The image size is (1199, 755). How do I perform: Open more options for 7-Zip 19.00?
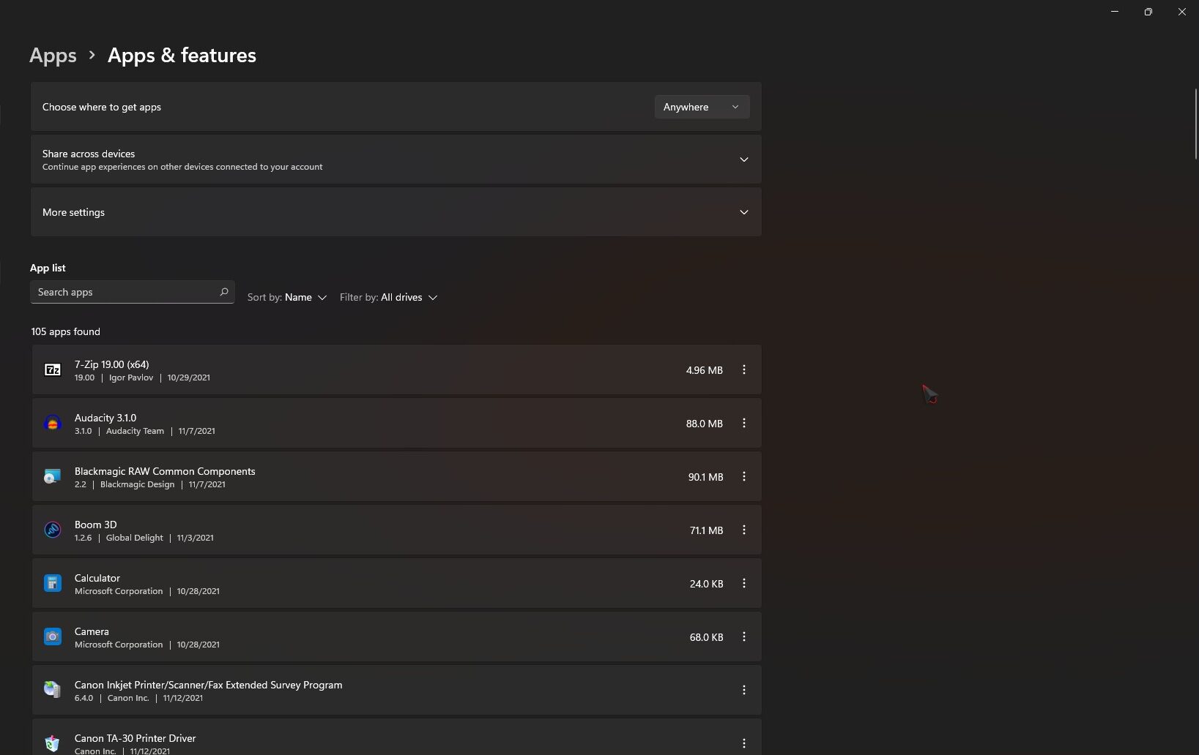coord(743,370)
